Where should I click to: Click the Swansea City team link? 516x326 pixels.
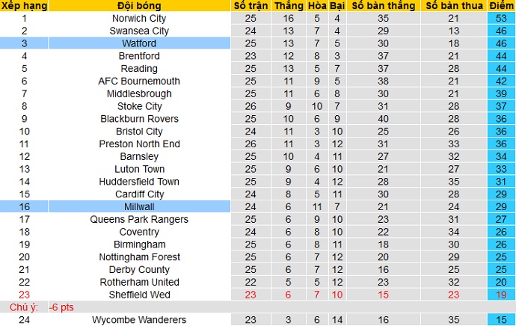point(139,31)
